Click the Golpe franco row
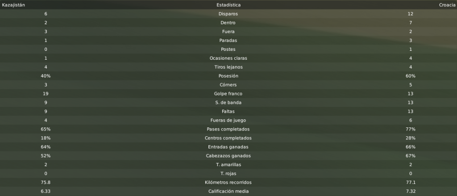This screenshot has height=196, width=457. (228, 94)
